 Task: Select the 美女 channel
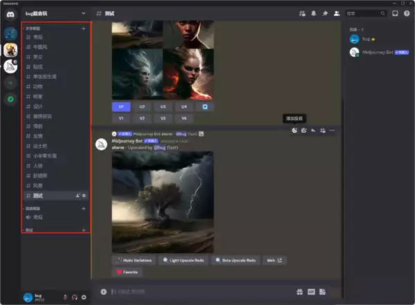(x=55, y=57)
